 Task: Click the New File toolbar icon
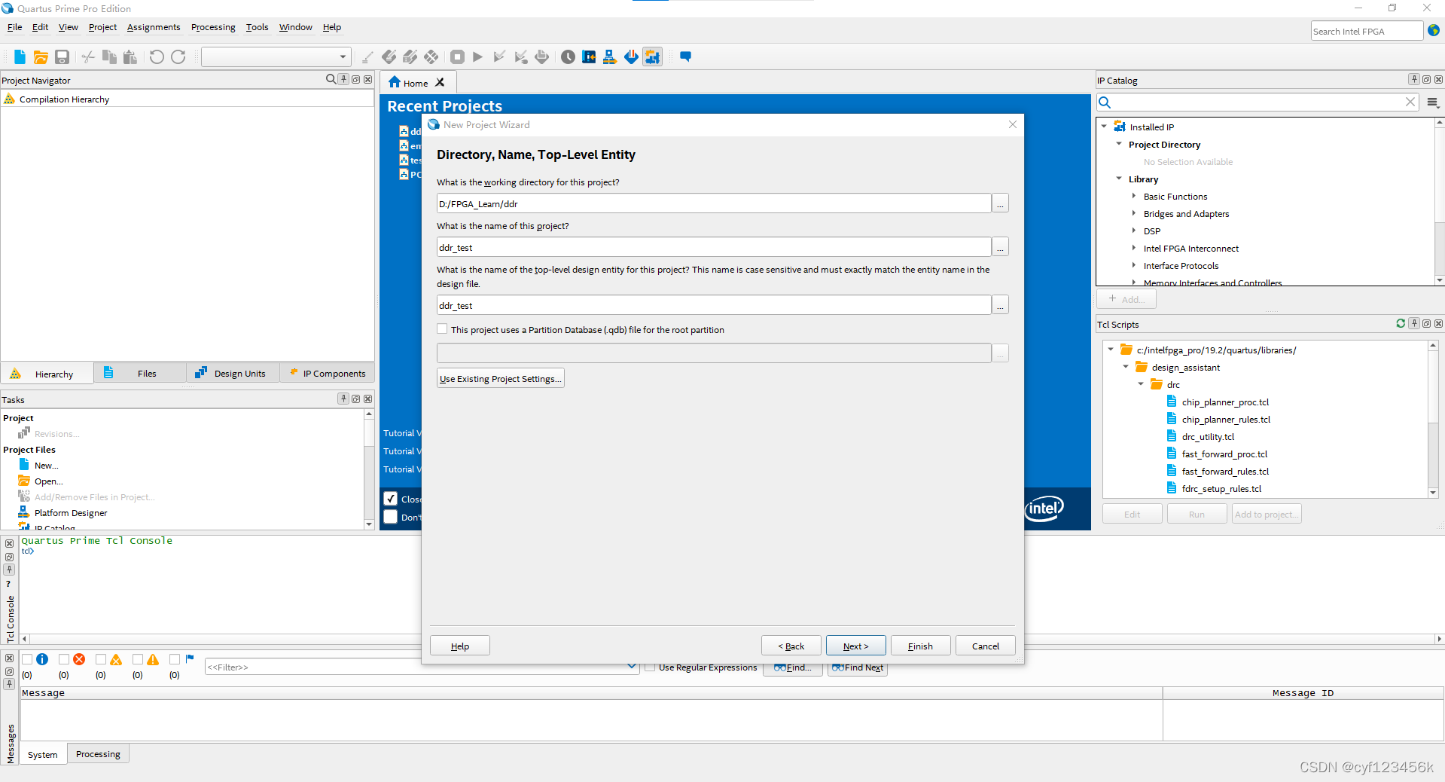tap(20, 57)
